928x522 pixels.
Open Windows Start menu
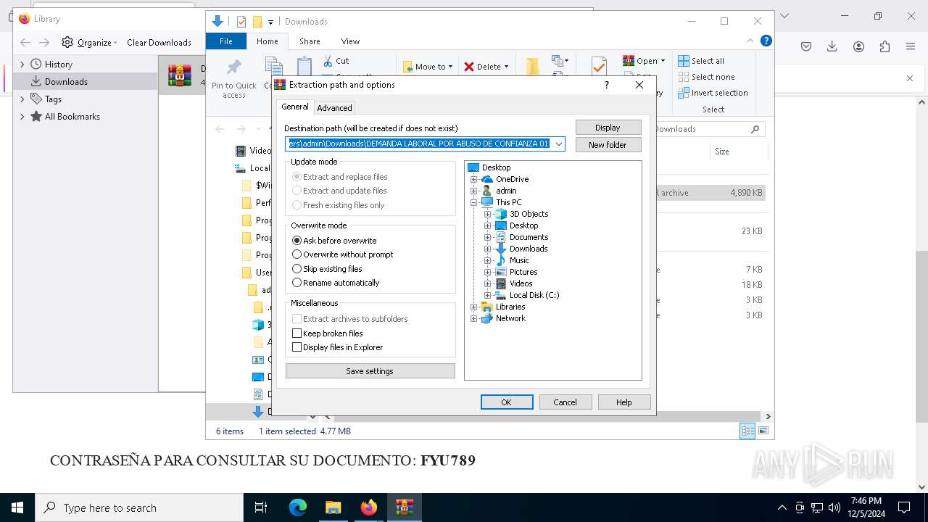(17, 507)
